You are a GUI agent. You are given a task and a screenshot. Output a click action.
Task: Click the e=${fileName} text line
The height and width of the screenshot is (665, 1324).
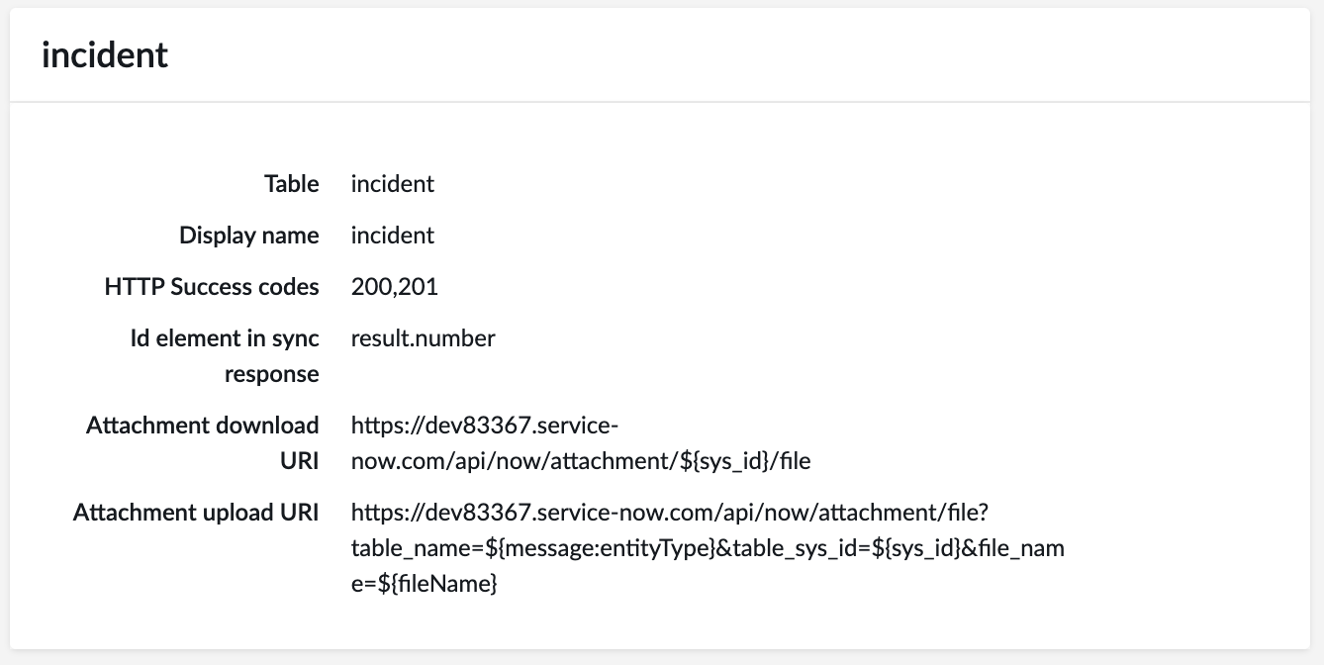pyautogui.click(x=424, y=584)
